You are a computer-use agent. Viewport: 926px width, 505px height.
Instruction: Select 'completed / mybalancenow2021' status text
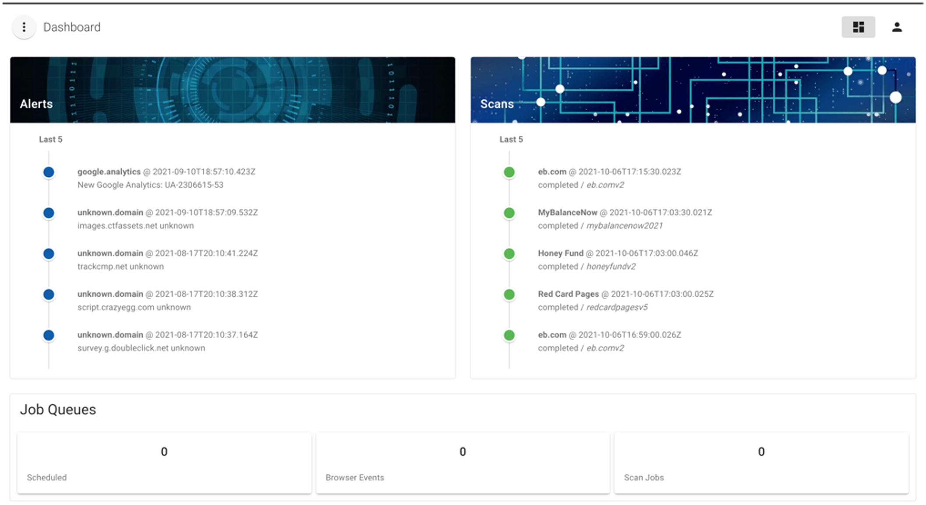600,226
